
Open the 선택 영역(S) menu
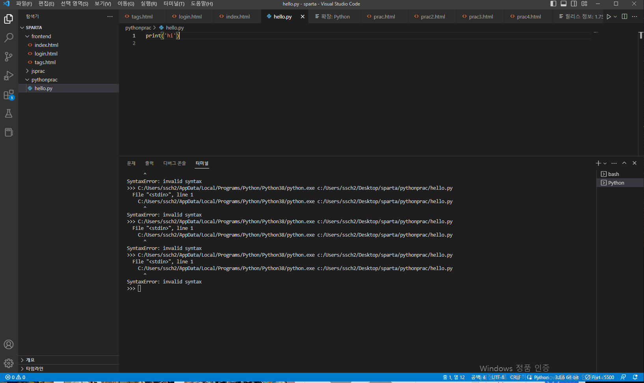pyautogui.click(x=74, y=4)
